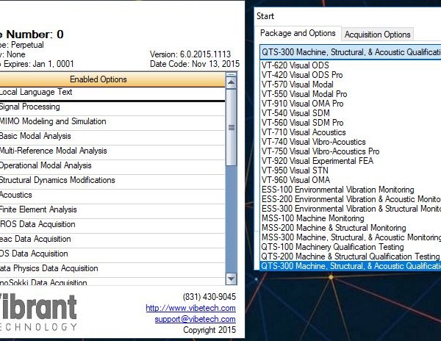
Task: Select the Structural Dynamics Modifications row
Action: pos(57,180)
